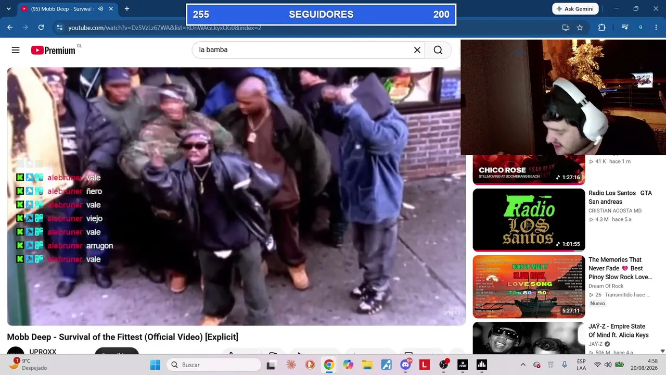
Task: Check the battery status icon
Action: tap(619, 365)
